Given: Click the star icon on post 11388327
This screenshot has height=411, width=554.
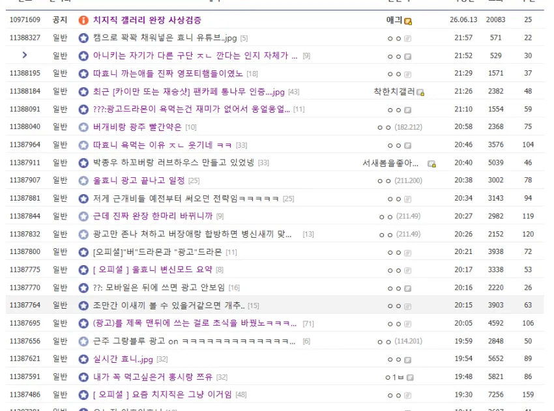Looking at the screenshot, I should [x=83, y=38].
